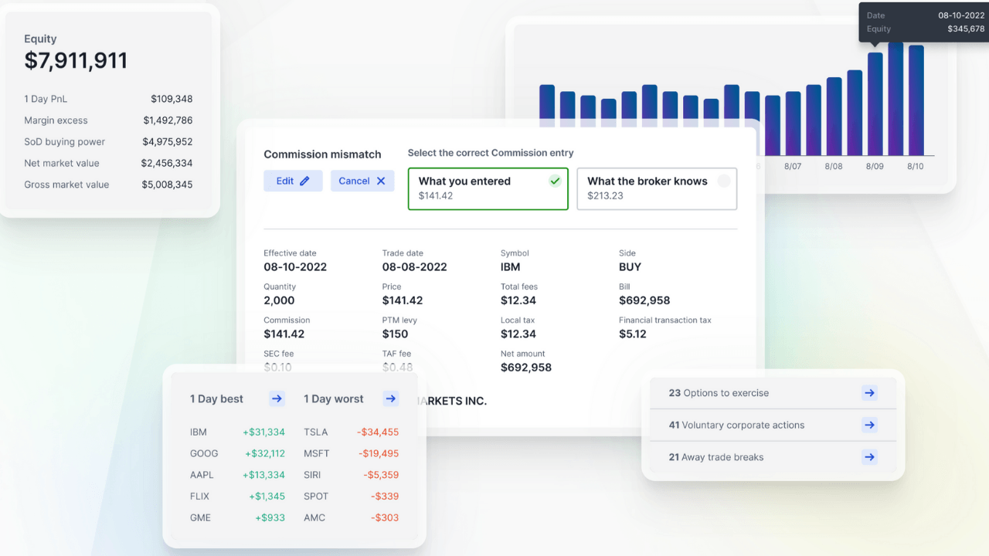Click green checkmark on What you entered
Viewport: 989px width, 556px height.
click(x=555, y=181)
